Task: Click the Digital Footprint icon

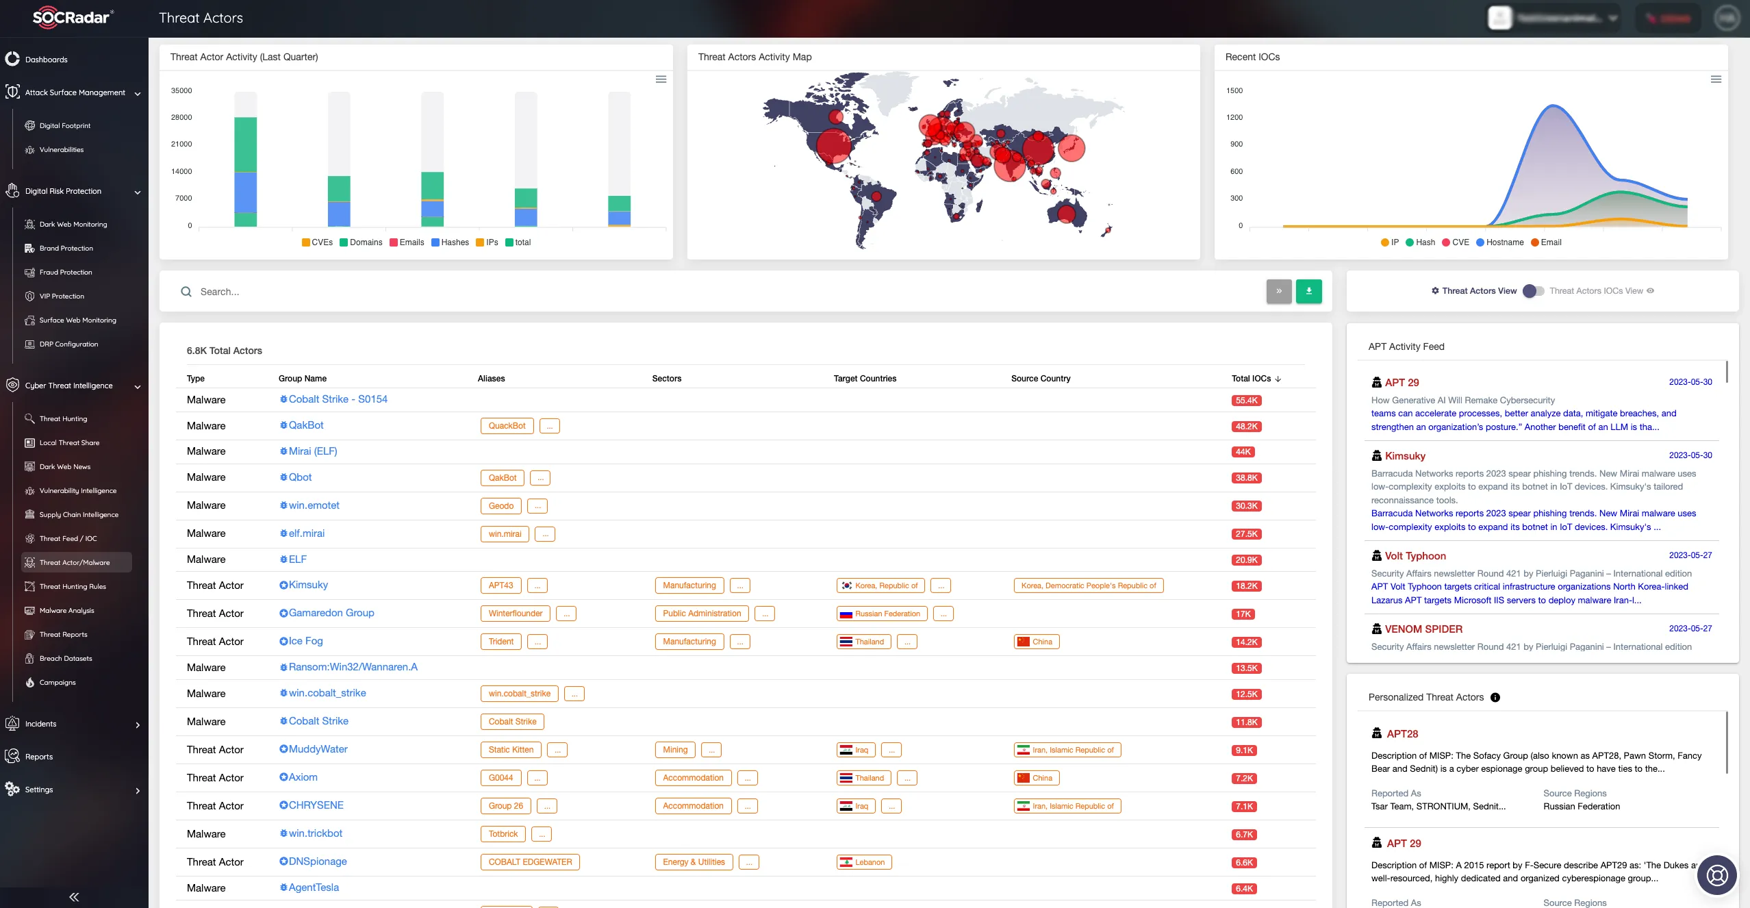Action: pos(29,125)
